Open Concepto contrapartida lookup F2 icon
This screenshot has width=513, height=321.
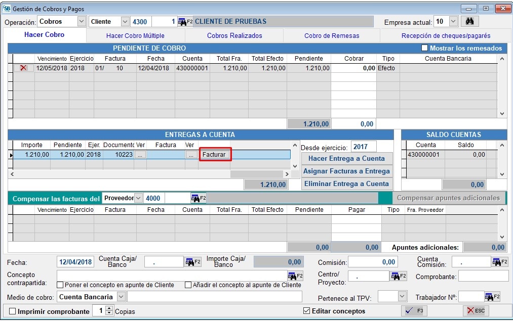[295, 276]
